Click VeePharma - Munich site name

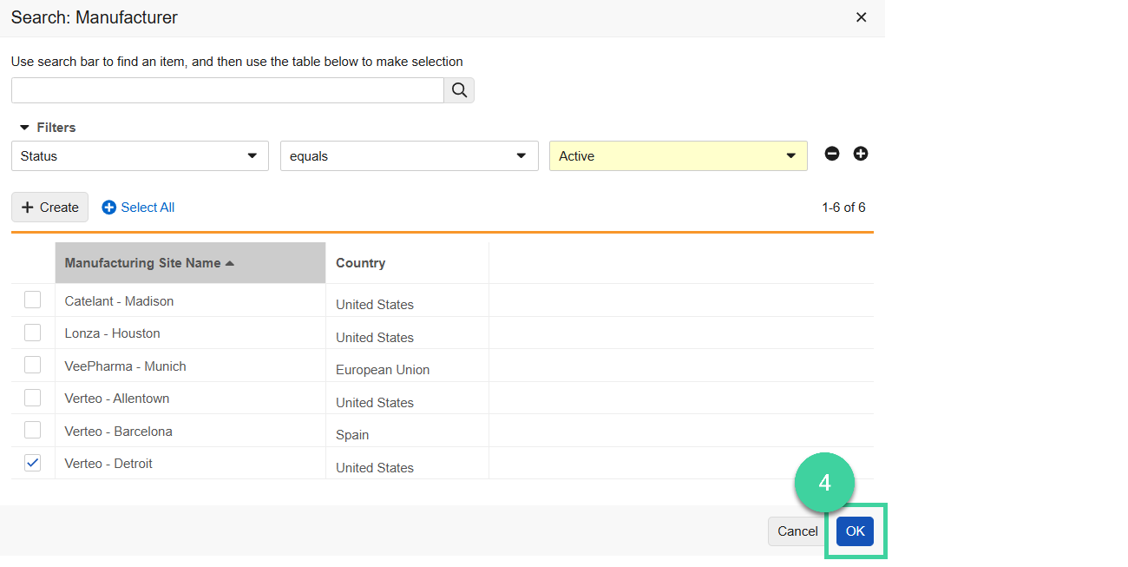[x=125, y=366]
